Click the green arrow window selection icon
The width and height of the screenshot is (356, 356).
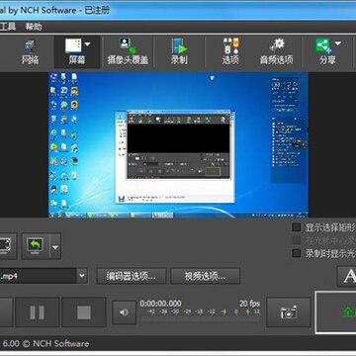coord(36,246)
